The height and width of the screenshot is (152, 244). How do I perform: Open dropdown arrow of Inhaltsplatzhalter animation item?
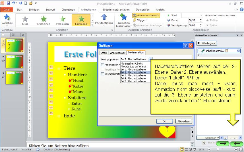pyautogui.click(x=238, y=51)
